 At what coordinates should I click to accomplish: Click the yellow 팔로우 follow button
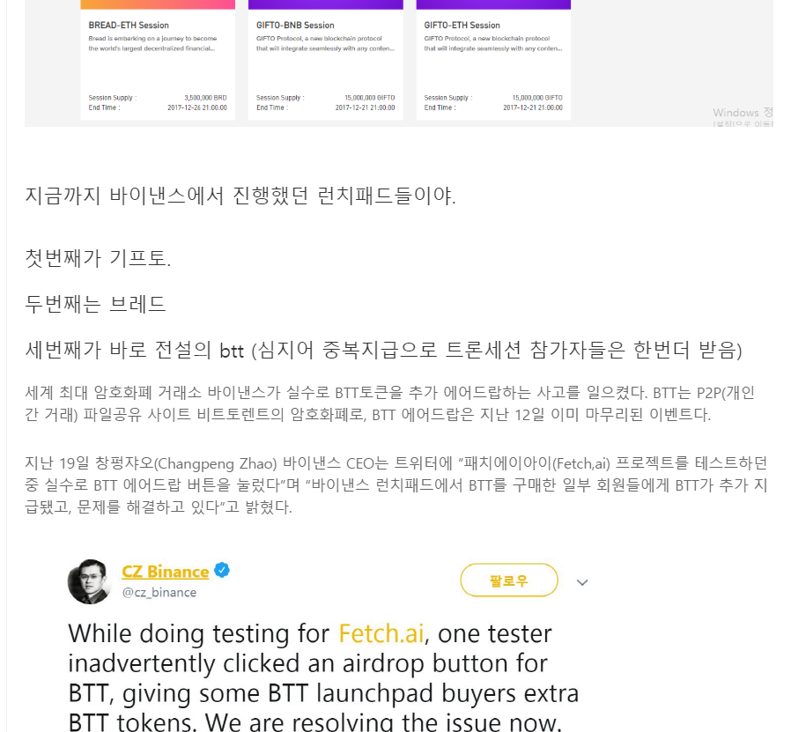(x=509, y=580)
